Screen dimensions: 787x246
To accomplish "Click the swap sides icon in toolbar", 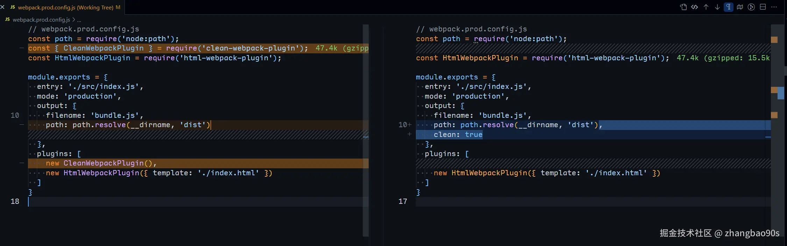I will click(694, 7).
